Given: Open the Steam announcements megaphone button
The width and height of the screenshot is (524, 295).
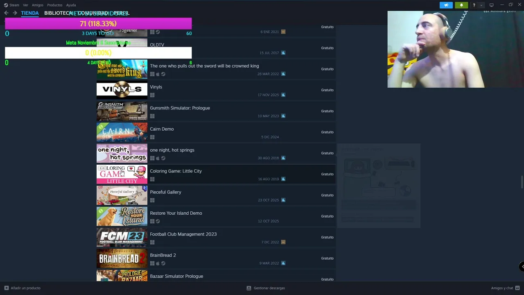Looking at the screenshot, I should [x=446, y=5].
